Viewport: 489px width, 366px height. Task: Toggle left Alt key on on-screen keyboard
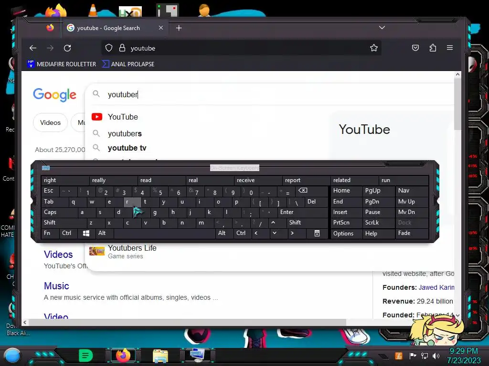(105, 233)
